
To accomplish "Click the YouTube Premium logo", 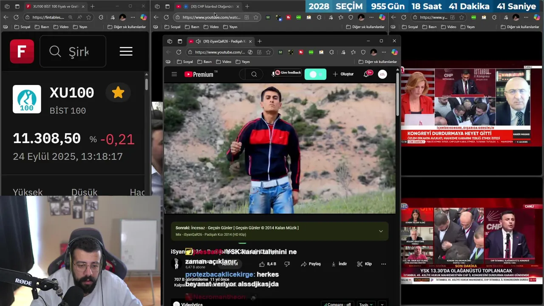I will pos(199,74).
